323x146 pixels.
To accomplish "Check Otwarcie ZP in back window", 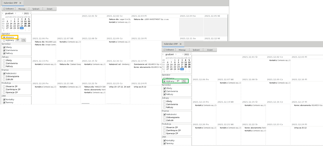I will pos(4,86).
